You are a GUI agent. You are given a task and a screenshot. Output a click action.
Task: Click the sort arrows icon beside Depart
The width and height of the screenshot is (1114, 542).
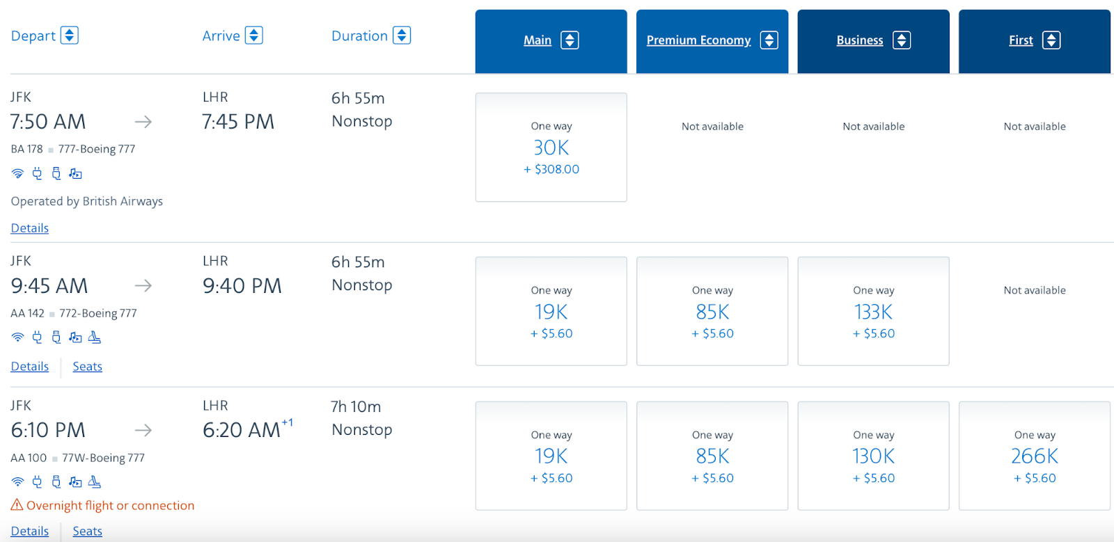70,35
